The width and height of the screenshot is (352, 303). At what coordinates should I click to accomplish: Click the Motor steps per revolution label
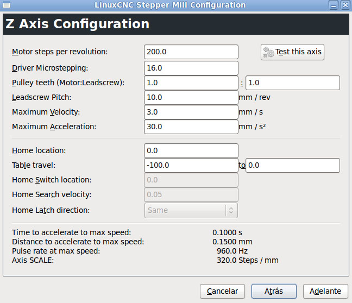[60, 52]
